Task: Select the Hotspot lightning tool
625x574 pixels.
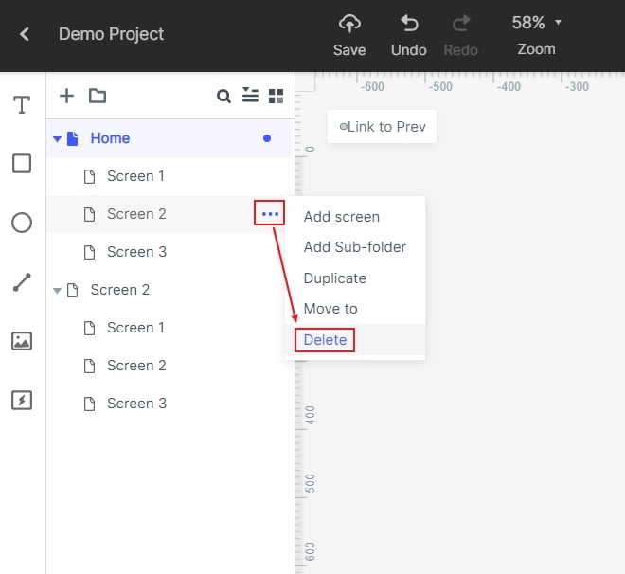Action: (x=22, y=401)
